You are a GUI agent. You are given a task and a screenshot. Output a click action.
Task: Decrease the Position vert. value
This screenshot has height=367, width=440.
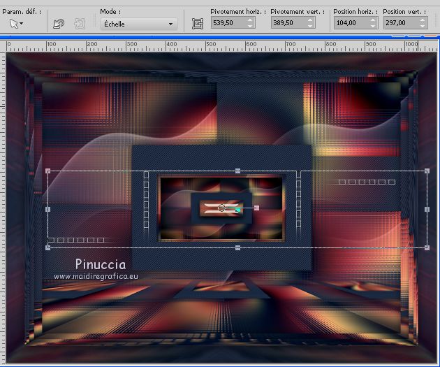[422, 27]
